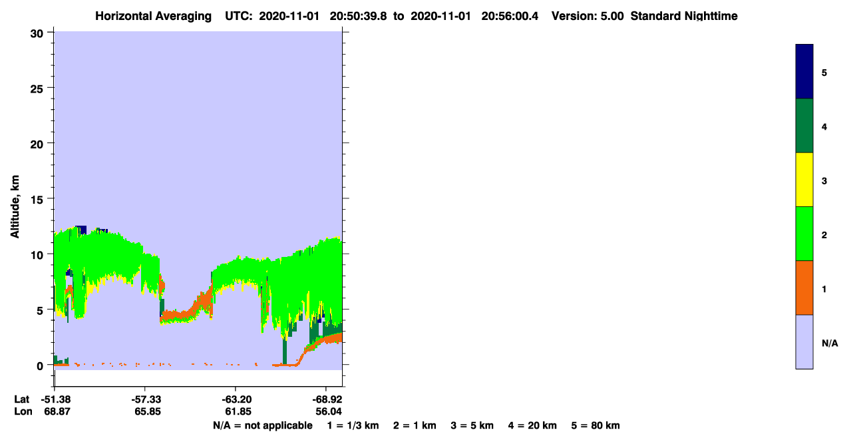865x444 pixels.
Task: Click the longitude value 56.04
Action: [x=328, y=411]
